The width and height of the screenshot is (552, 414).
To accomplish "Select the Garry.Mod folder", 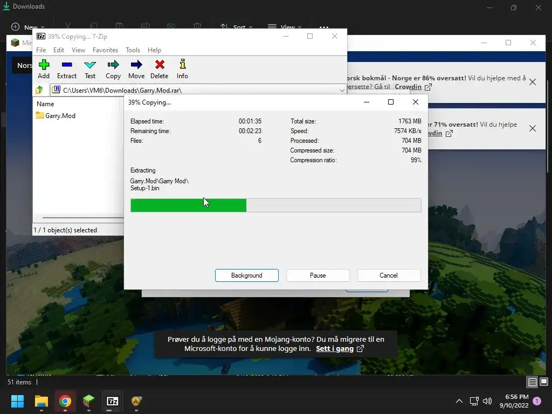I will (x=56, y=115).
